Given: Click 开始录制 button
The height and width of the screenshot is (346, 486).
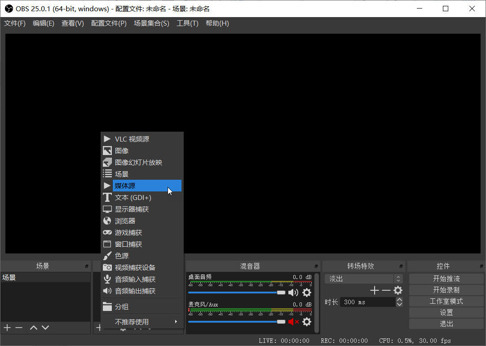Looking at the screenshot, I should pyautogui.click(x=446, y=290).
